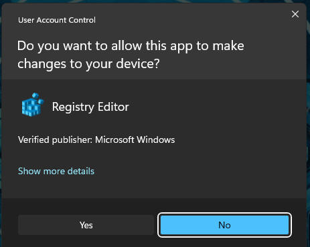Viewport: 310px width, 247px height.
Task: Click the Microsoft Windows publisher name
Action: point(135,140)
